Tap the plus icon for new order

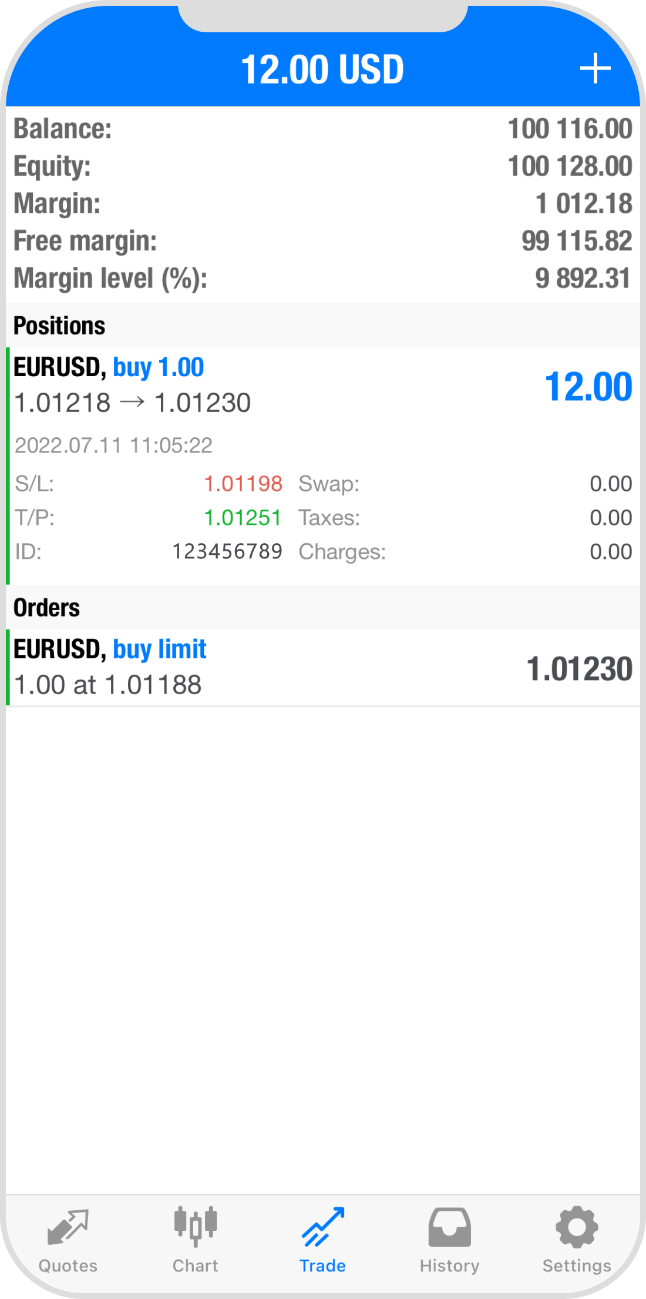coord(595,69)
